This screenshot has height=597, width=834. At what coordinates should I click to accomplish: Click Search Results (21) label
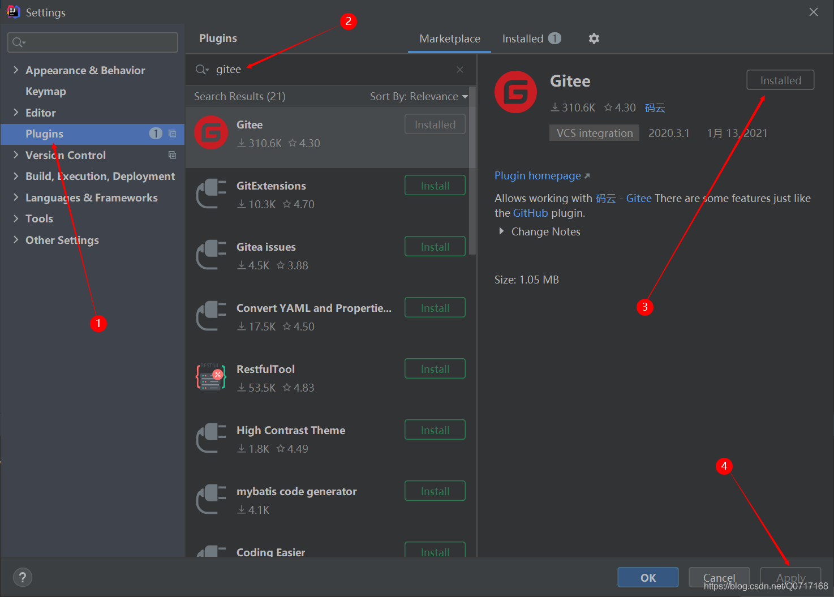pyautogui.click(x=239, y=96)
